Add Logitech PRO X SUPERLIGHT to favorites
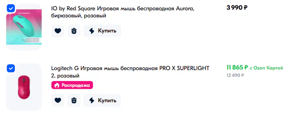 pos(58,100)
